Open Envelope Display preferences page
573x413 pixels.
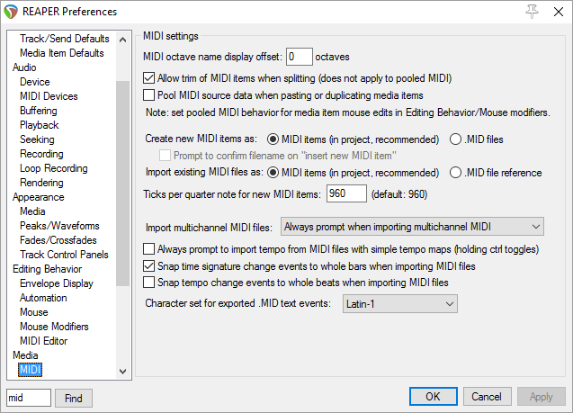(57, 283)
